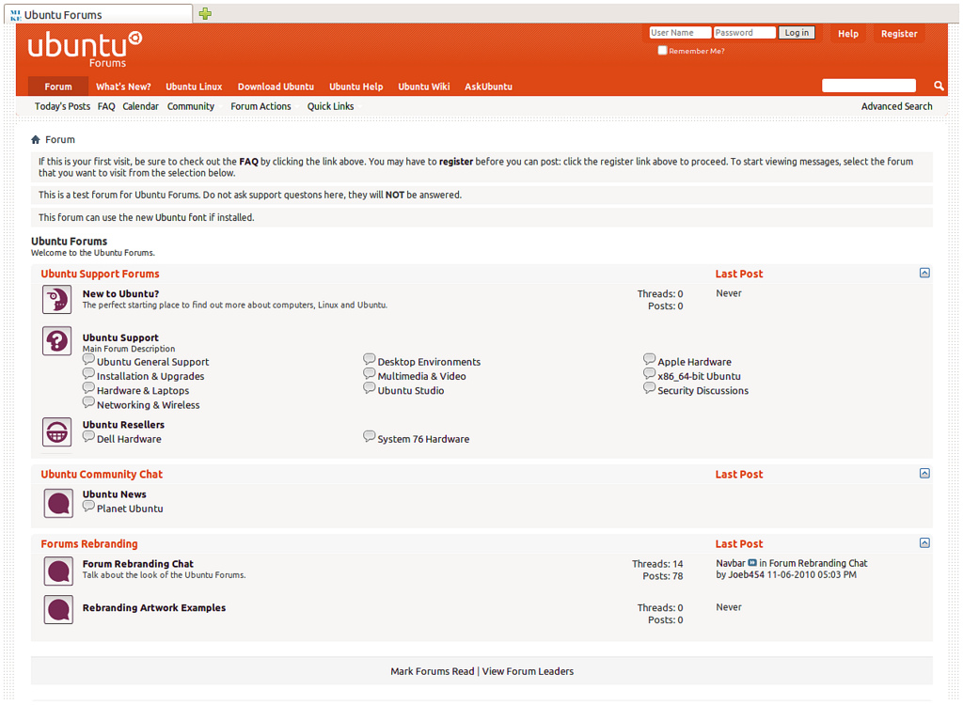Click the bold register link in welcome notice
The image size is (963, 705).
click(x=456, y=162)
